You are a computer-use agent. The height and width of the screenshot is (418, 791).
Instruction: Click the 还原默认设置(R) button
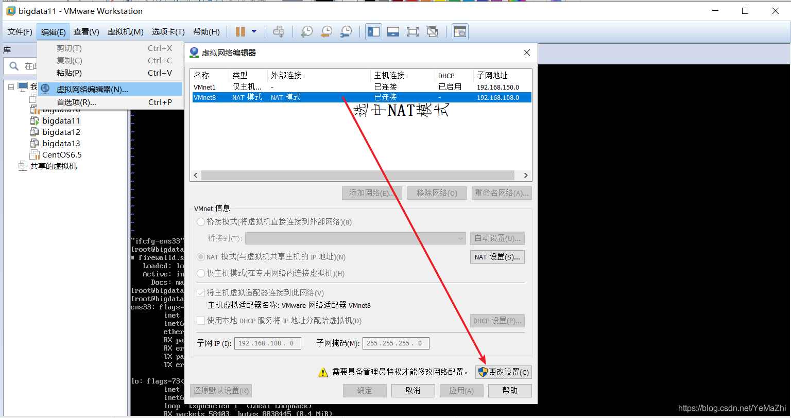(221, 391)
